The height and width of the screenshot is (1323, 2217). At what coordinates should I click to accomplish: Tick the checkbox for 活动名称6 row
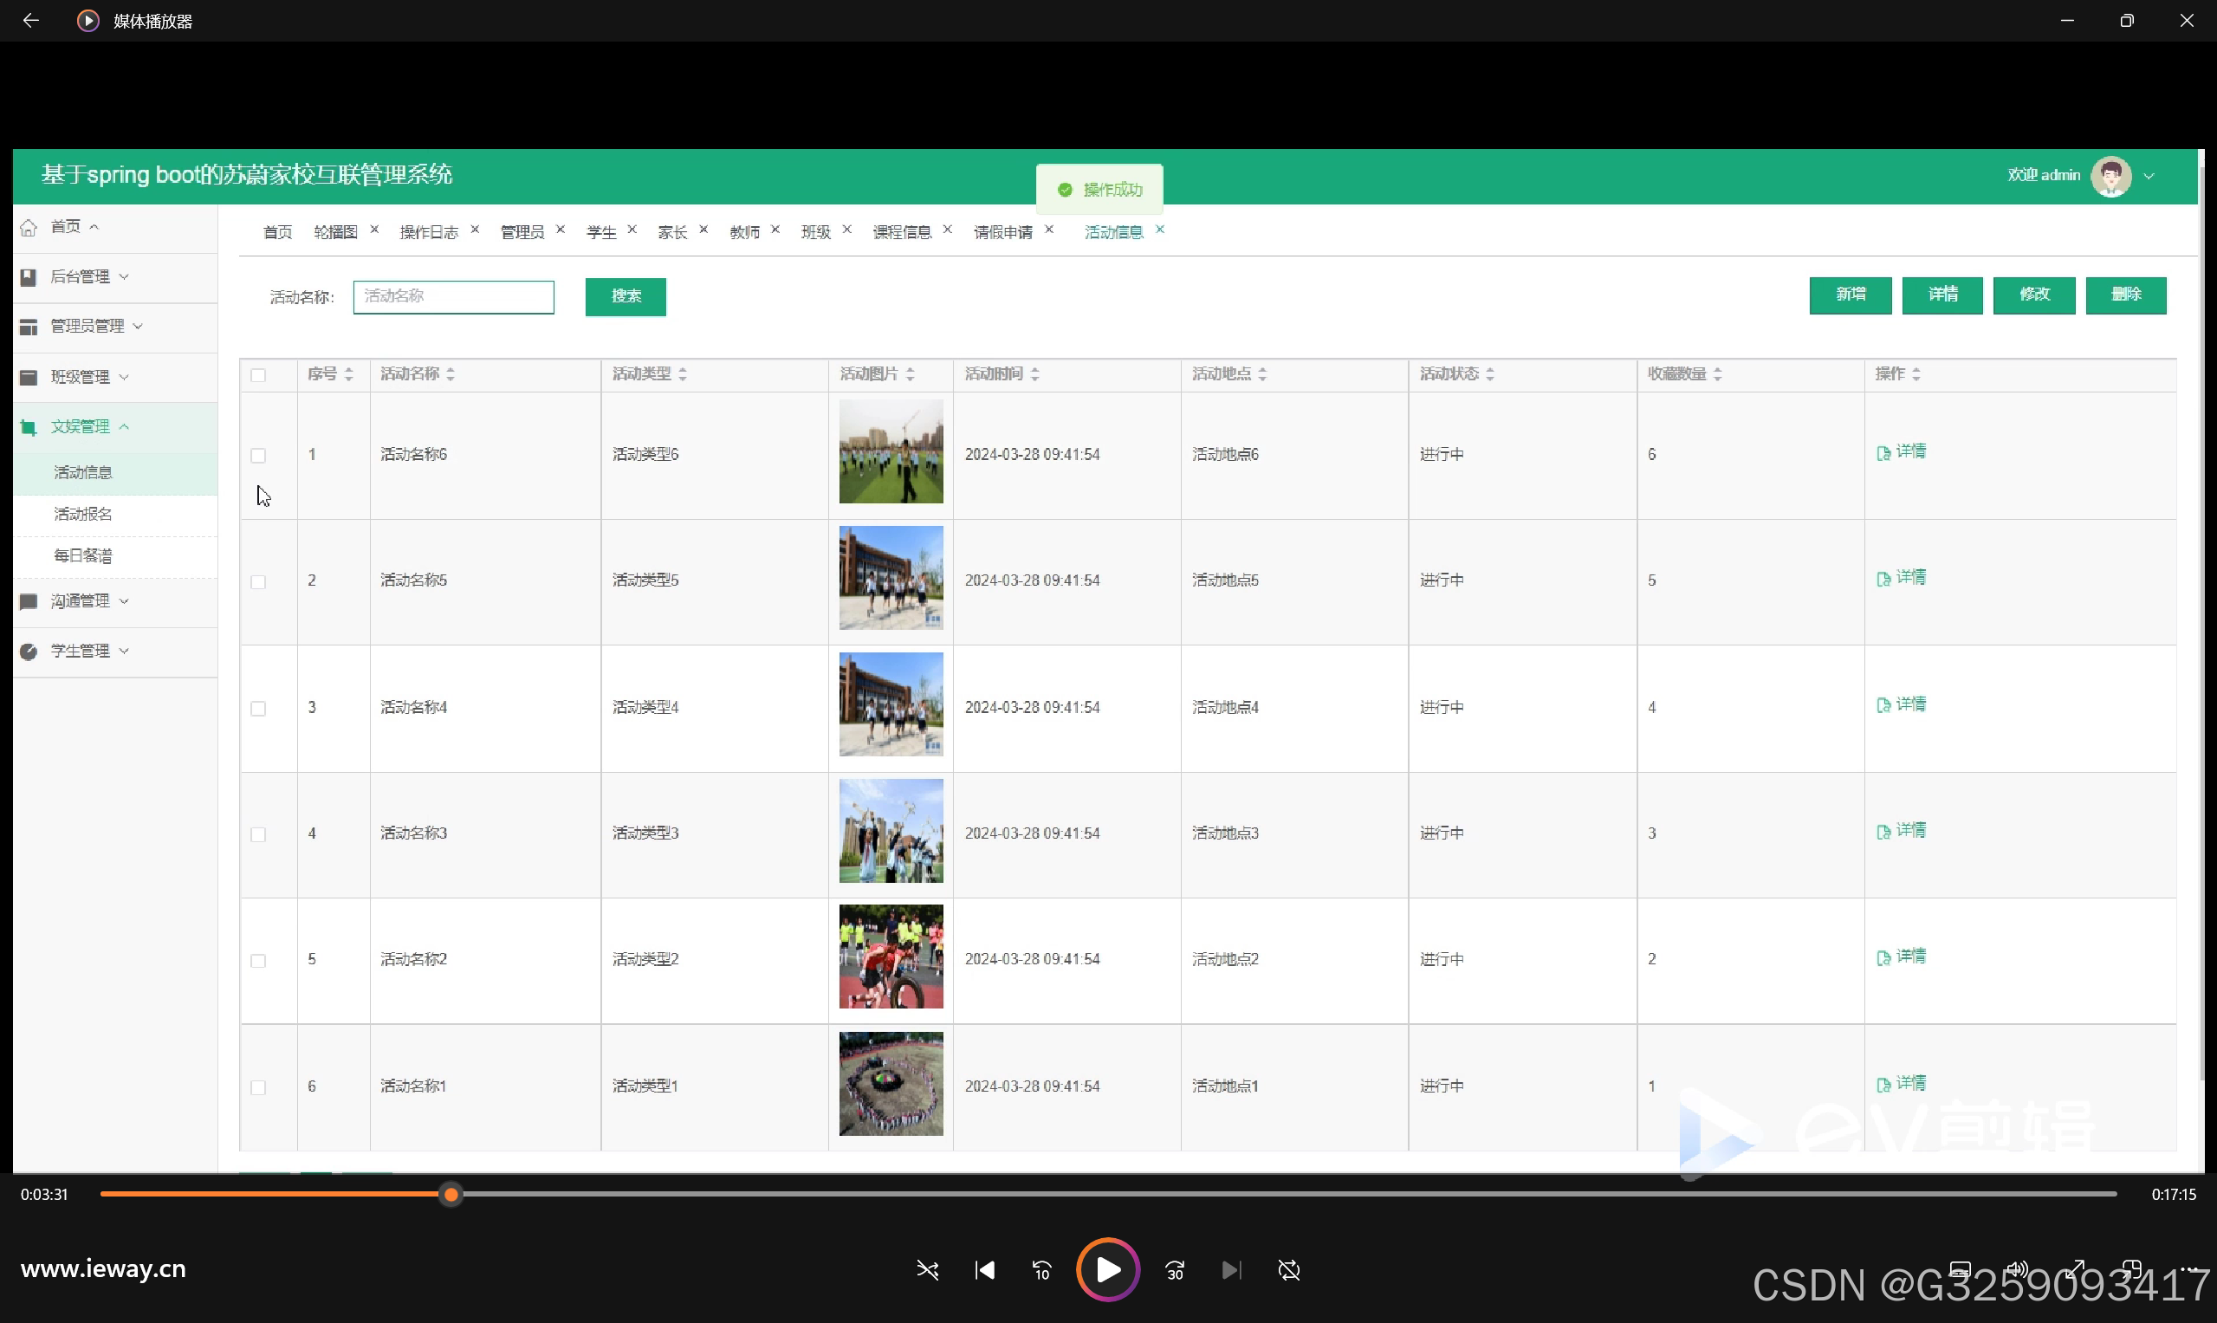pos(258,456)
